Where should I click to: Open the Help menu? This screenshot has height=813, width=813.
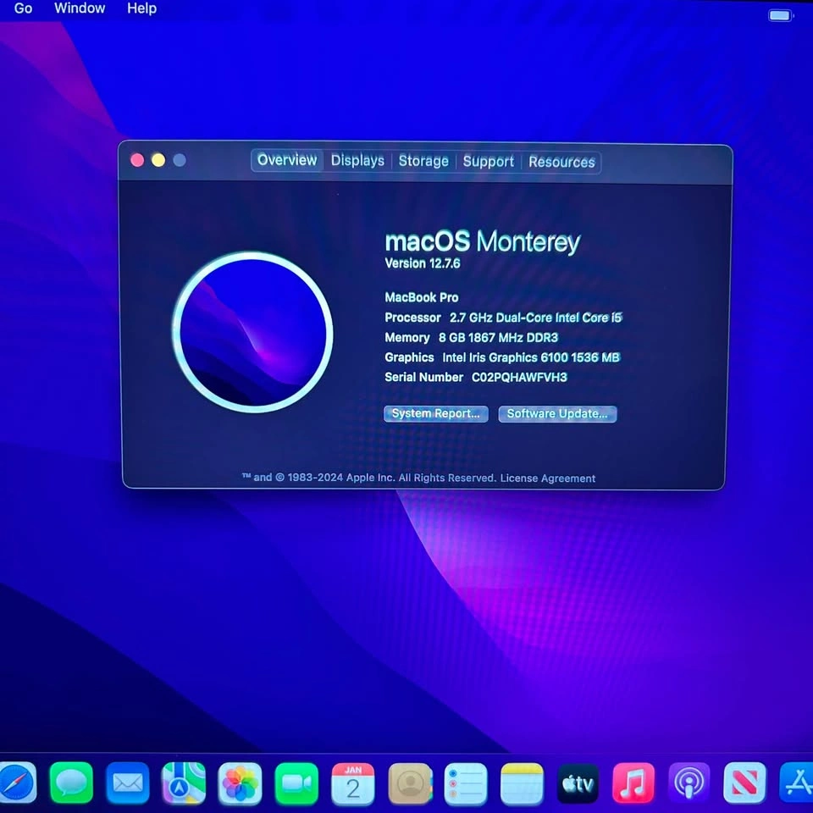tap(142, 8)
